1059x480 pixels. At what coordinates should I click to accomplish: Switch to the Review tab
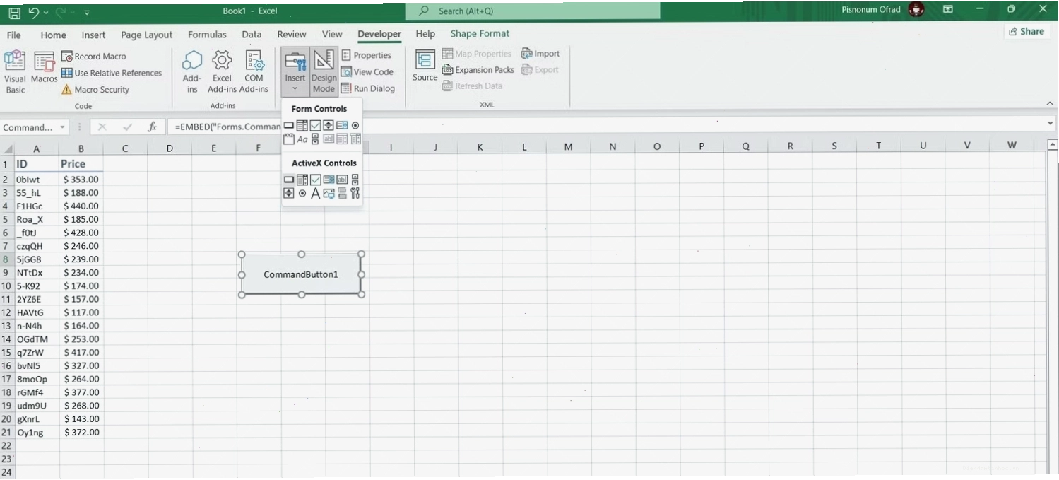(292, 34)
